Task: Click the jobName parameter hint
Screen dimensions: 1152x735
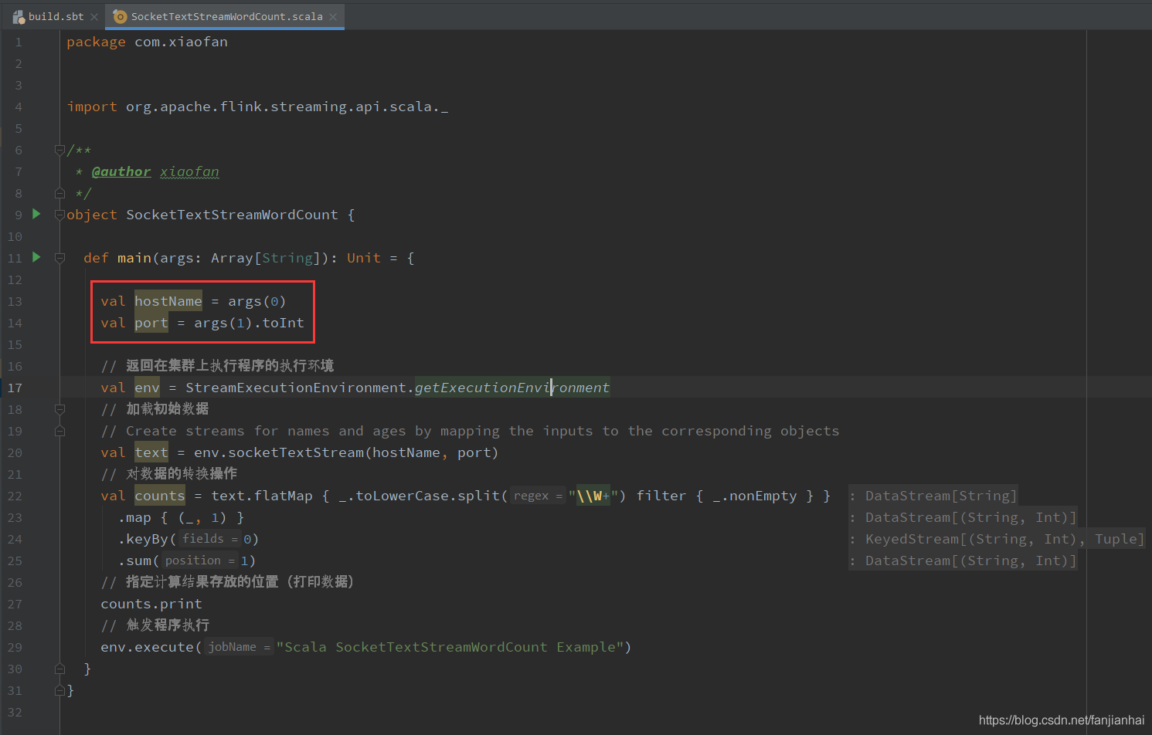Action: (240, 647)
